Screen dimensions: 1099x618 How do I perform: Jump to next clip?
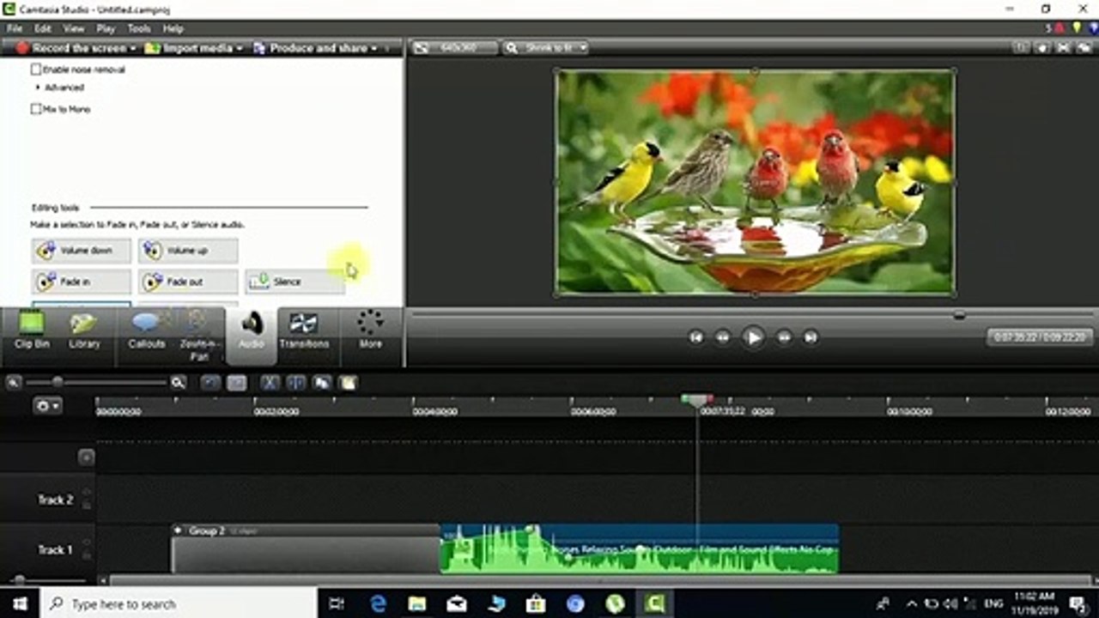pos(811,337)
